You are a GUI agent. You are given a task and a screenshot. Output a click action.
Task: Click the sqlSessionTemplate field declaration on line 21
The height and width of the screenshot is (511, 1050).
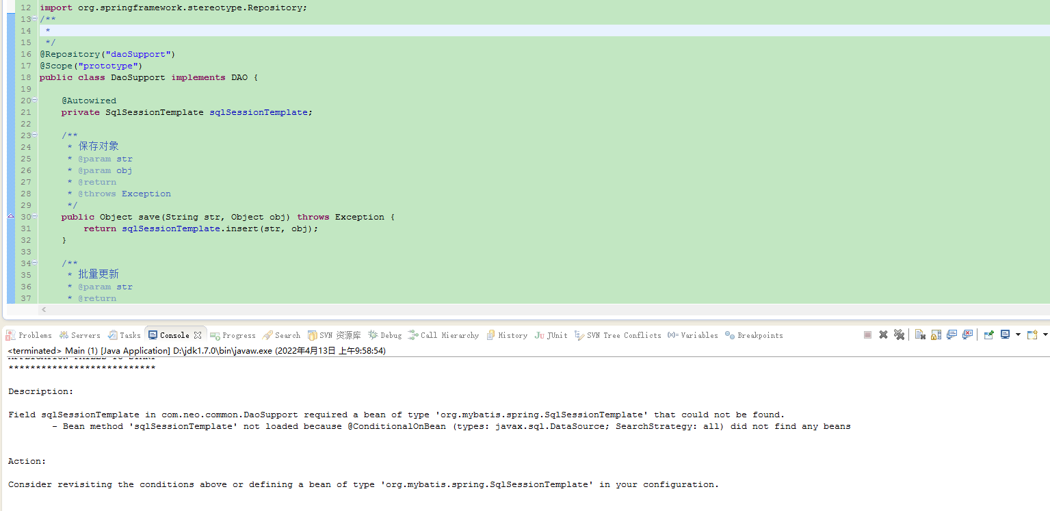click(x=187, y=112)
